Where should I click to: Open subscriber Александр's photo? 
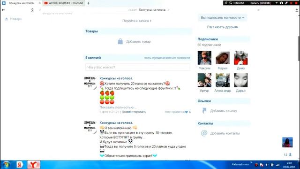point(223,80)
